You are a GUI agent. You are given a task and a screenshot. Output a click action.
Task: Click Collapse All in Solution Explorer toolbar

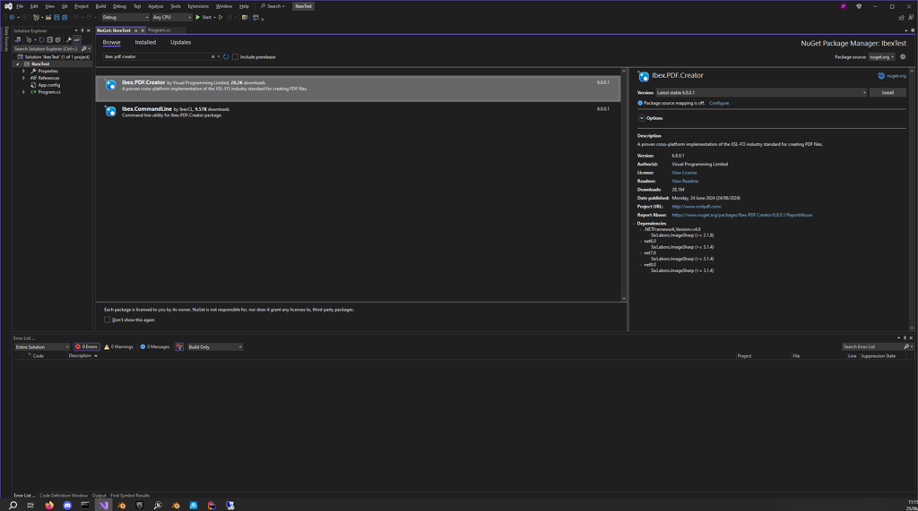(x=50, y=39)
